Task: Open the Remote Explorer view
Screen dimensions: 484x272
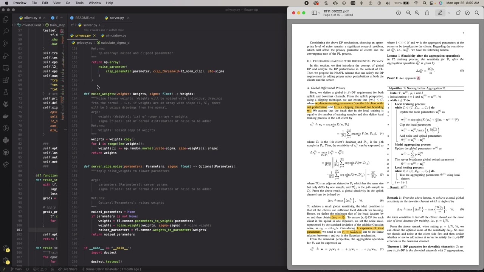Action: click(x=6, y=68)
